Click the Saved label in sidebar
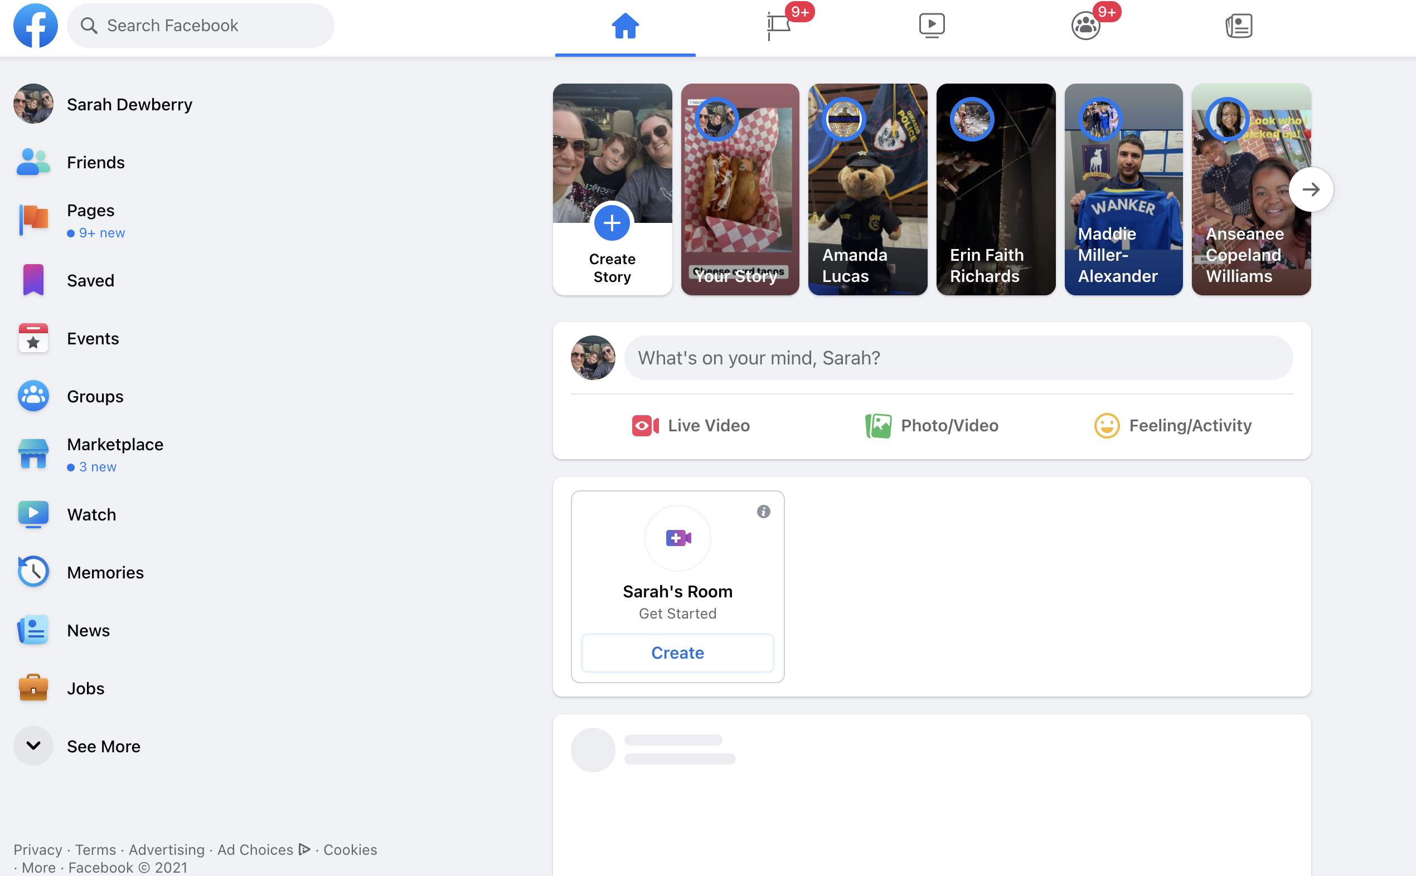 click(90, 280)
